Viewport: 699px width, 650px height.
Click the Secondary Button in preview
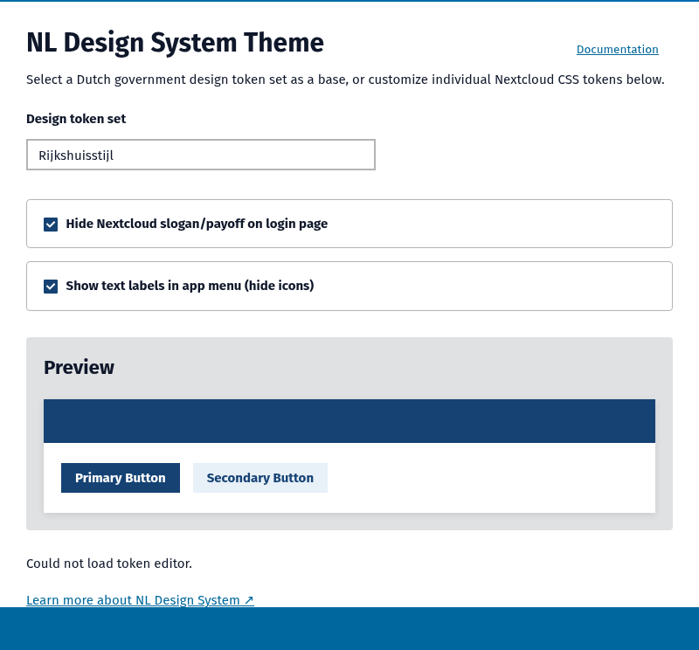click(x=260, y=478)
